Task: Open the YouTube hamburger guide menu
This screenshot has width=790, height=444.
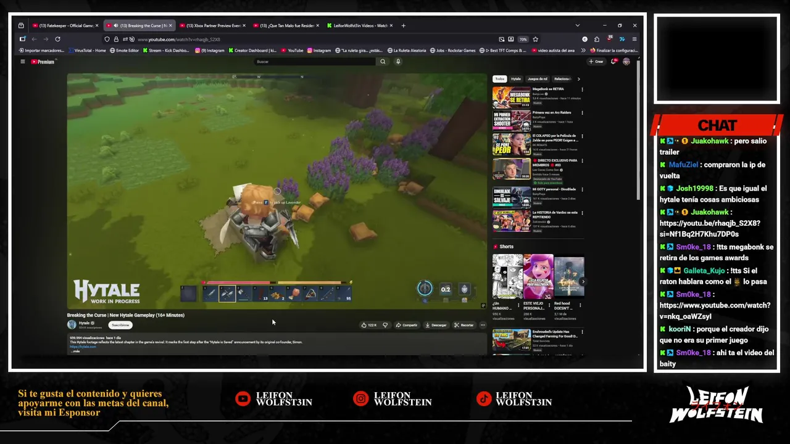Action: [23, 62]
